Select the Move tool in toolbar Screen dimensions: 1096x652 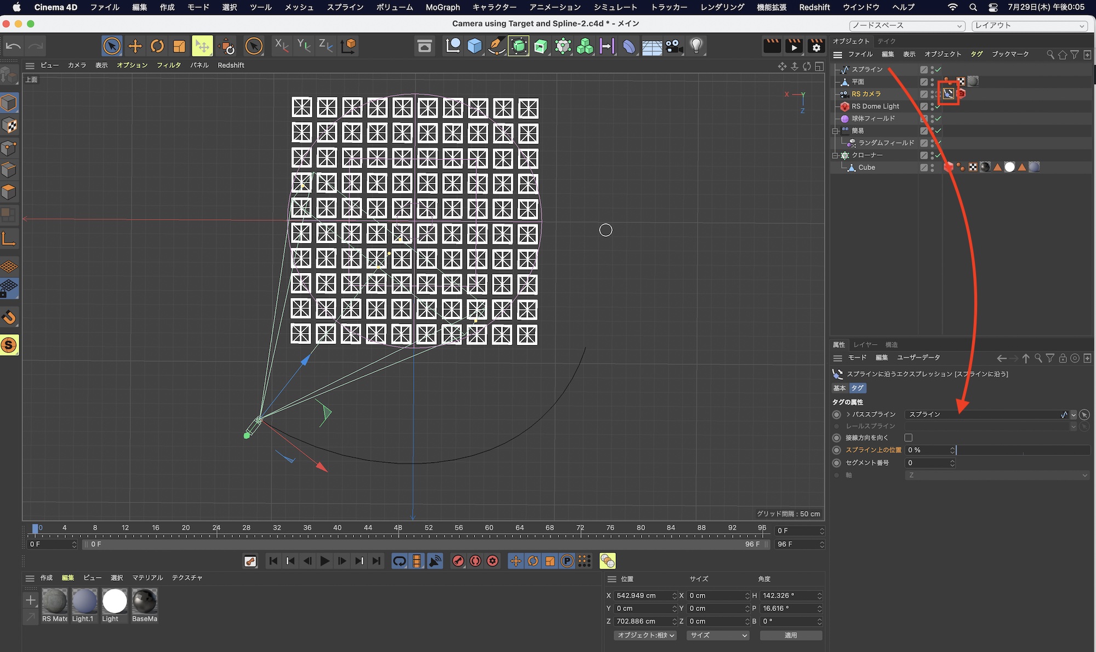point(135,46)
